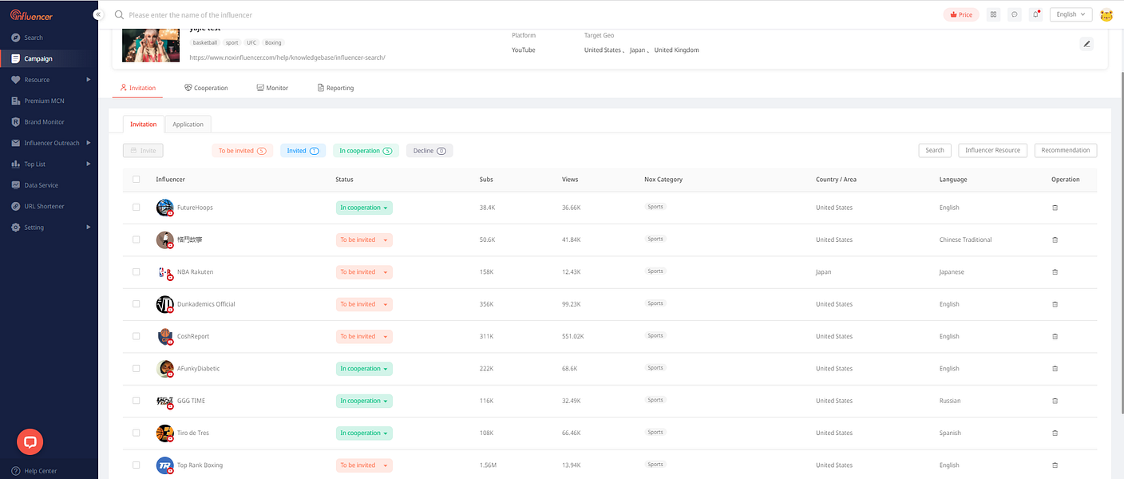Image resolution: width=1124 pixels, height=479 pixels.
Task: Open the message icon next to the Price button
Action: [x=1015, y=14]
